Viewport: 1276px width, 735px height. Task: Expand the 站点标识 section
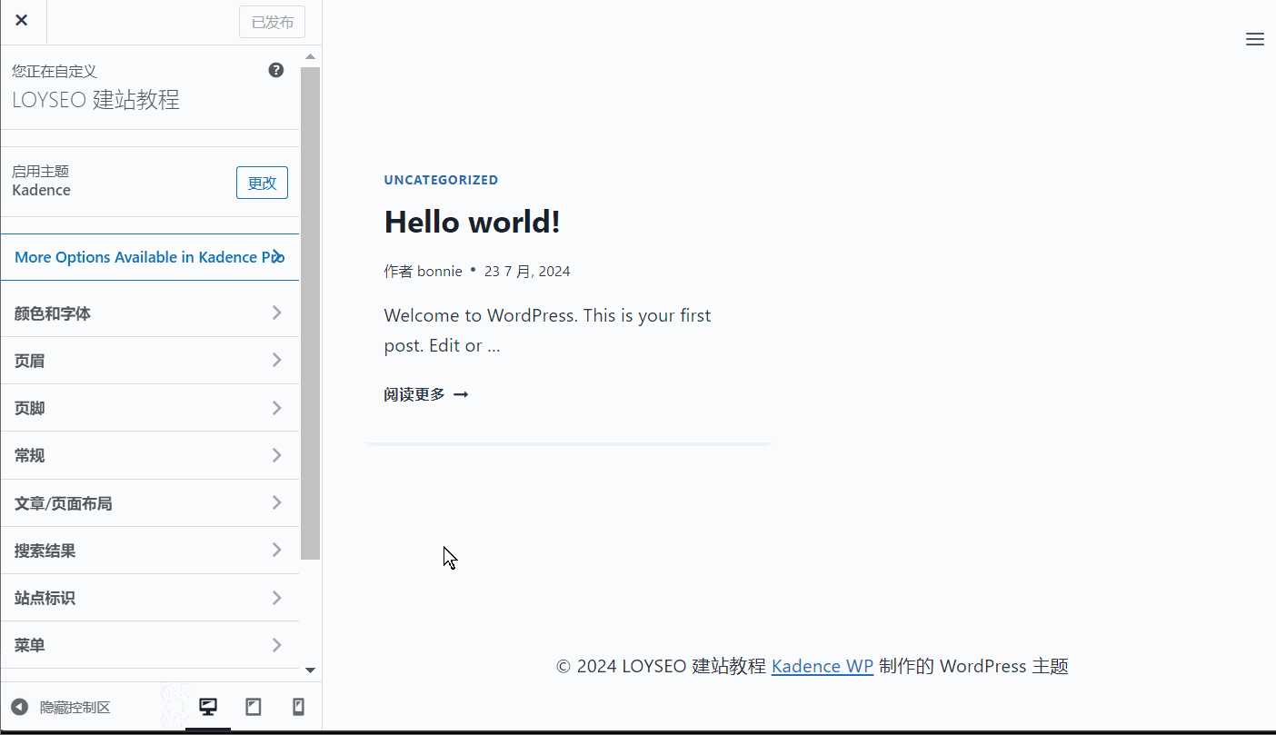click(150, 598)
